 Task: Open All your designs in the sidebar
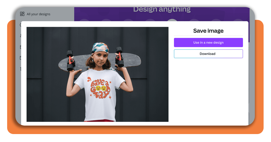[35, 14]
